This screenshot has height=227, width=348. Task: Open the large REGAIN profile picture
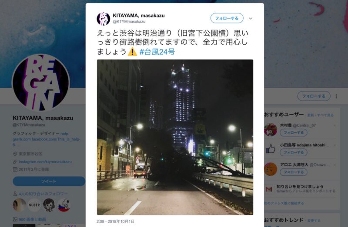41,83
